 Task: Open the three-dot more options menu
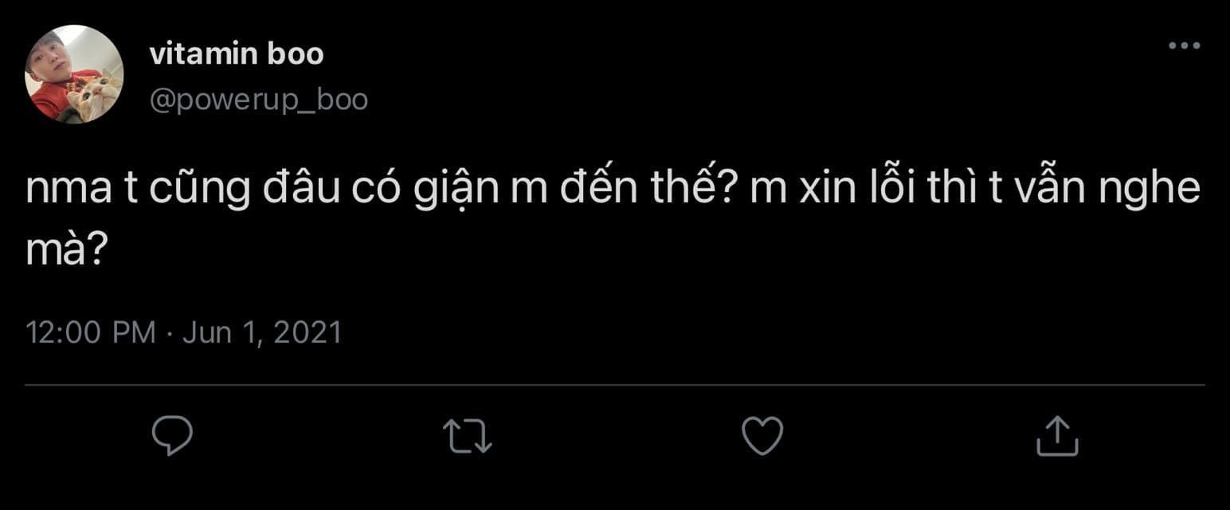pyautogui.click(x=1184, y=46)
